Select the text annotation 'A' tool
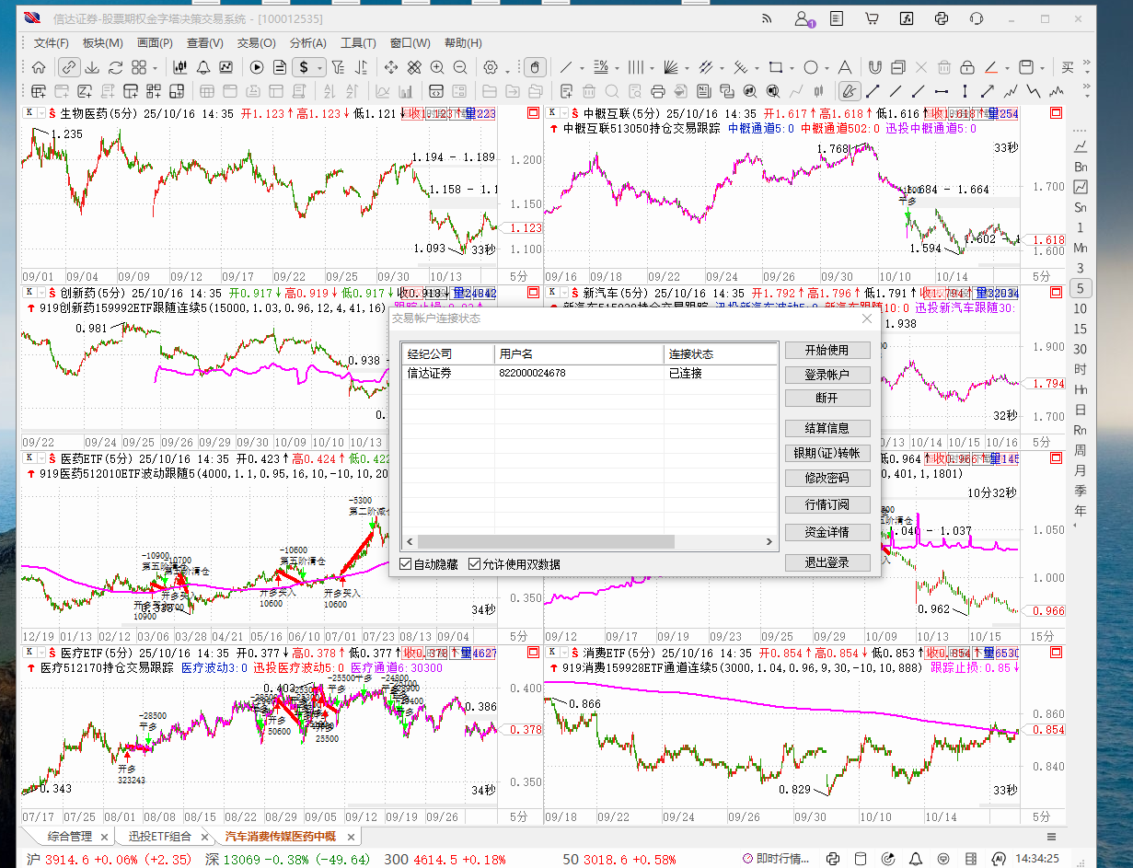This screenshot has width=1133, height=868. [x=844, y=67]
